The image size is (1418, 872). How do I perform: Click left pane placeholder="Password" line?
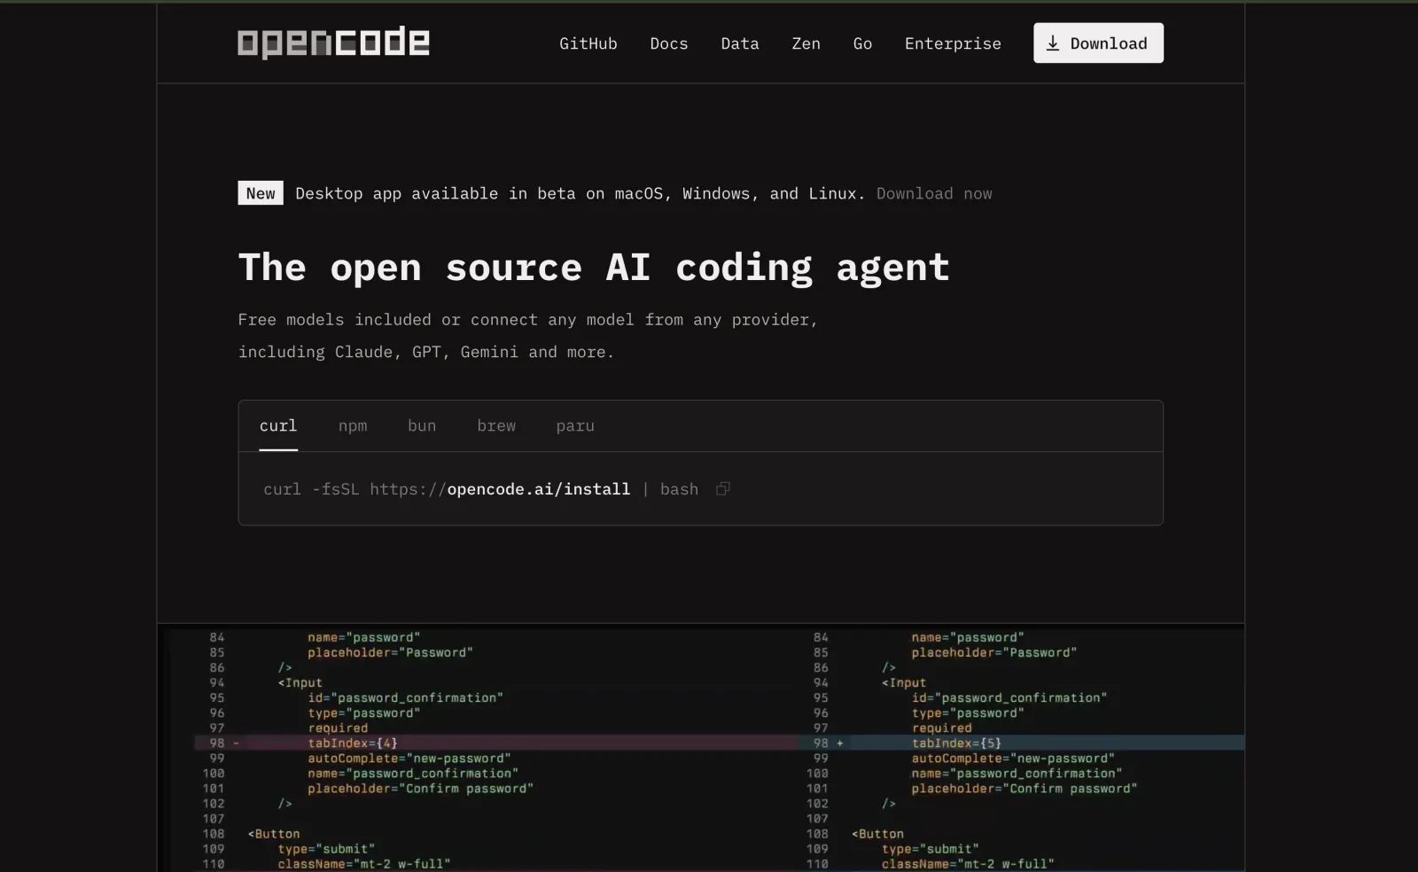click(390, 652)
